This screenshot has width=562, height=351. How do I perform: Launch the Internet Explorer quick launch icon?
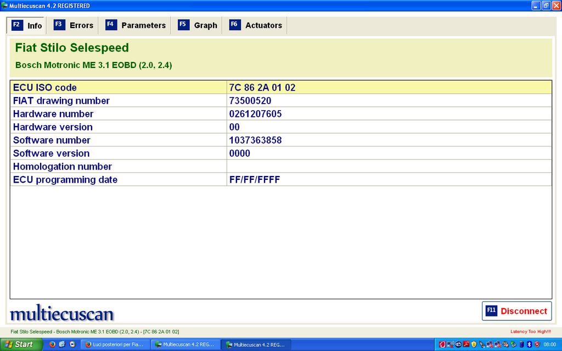tap(62, 344)
